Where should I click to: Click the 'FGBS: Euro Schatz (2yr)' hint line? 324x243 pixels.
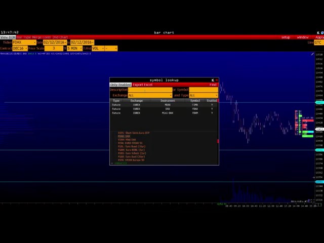pos(132,153)
